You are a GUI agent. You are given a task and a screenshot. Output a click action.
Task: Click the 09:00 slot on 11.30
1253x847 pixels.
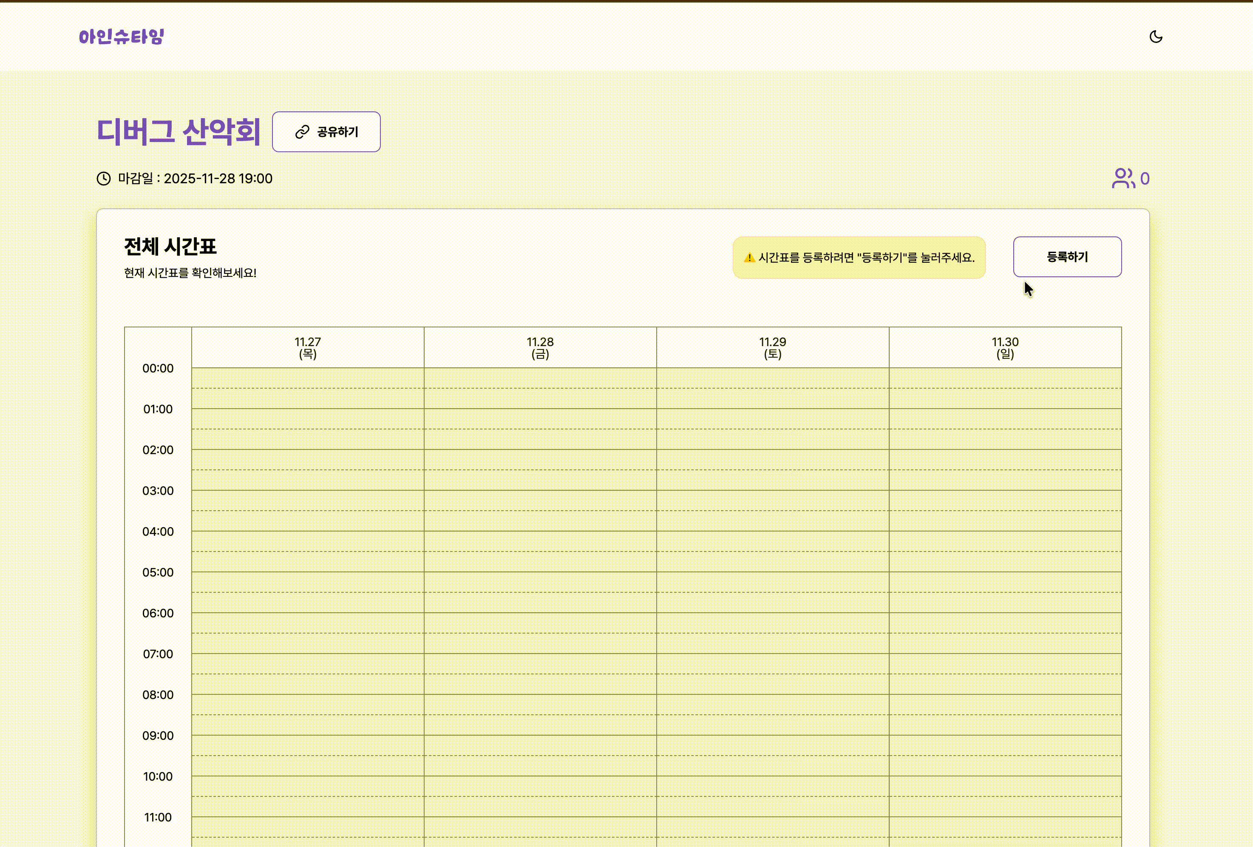point(1005,745)
